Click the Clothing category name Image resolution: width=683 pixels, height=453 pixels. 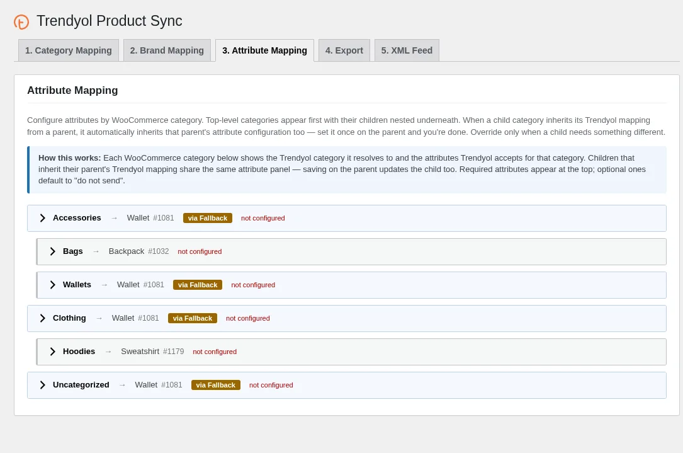pos(69,318)
